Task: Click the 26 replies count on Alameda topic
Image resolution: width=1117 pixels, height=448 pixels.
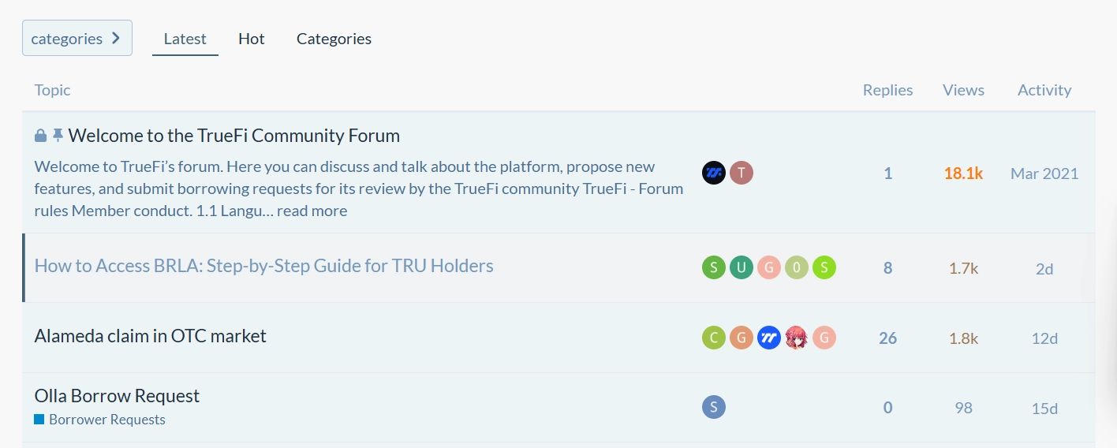Action: (x=887, y=338)
